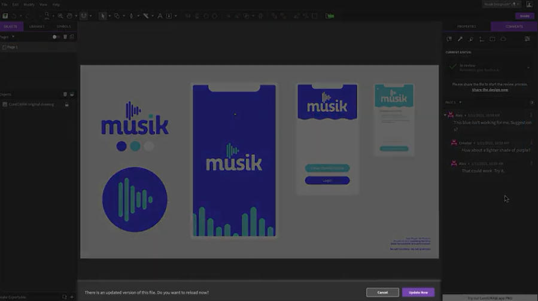
Task: Collapse Alex's first comment thread
Action: pos(445,115)
